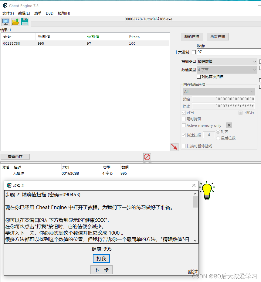
Task: Select the 最后位数 radio button
Action: (x=218, y=138)
